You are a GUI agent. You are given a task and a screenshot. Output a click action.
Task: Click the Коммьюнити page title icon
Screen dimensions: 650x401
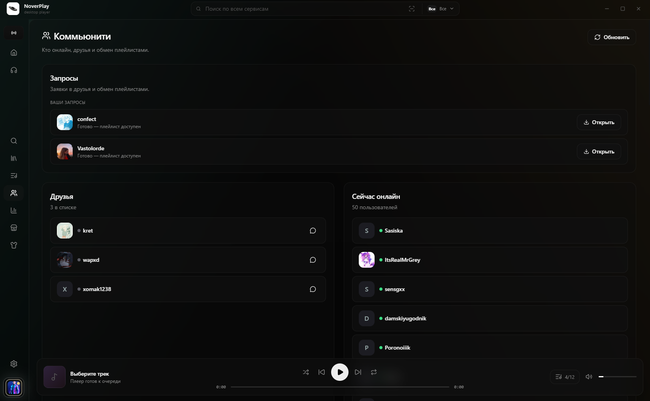pos(46,36)
